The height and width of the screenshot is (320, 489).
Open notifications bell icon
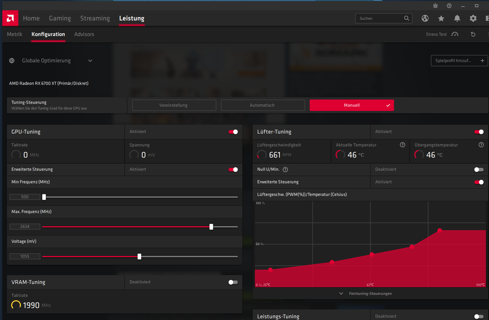click(x=457, y=18)
